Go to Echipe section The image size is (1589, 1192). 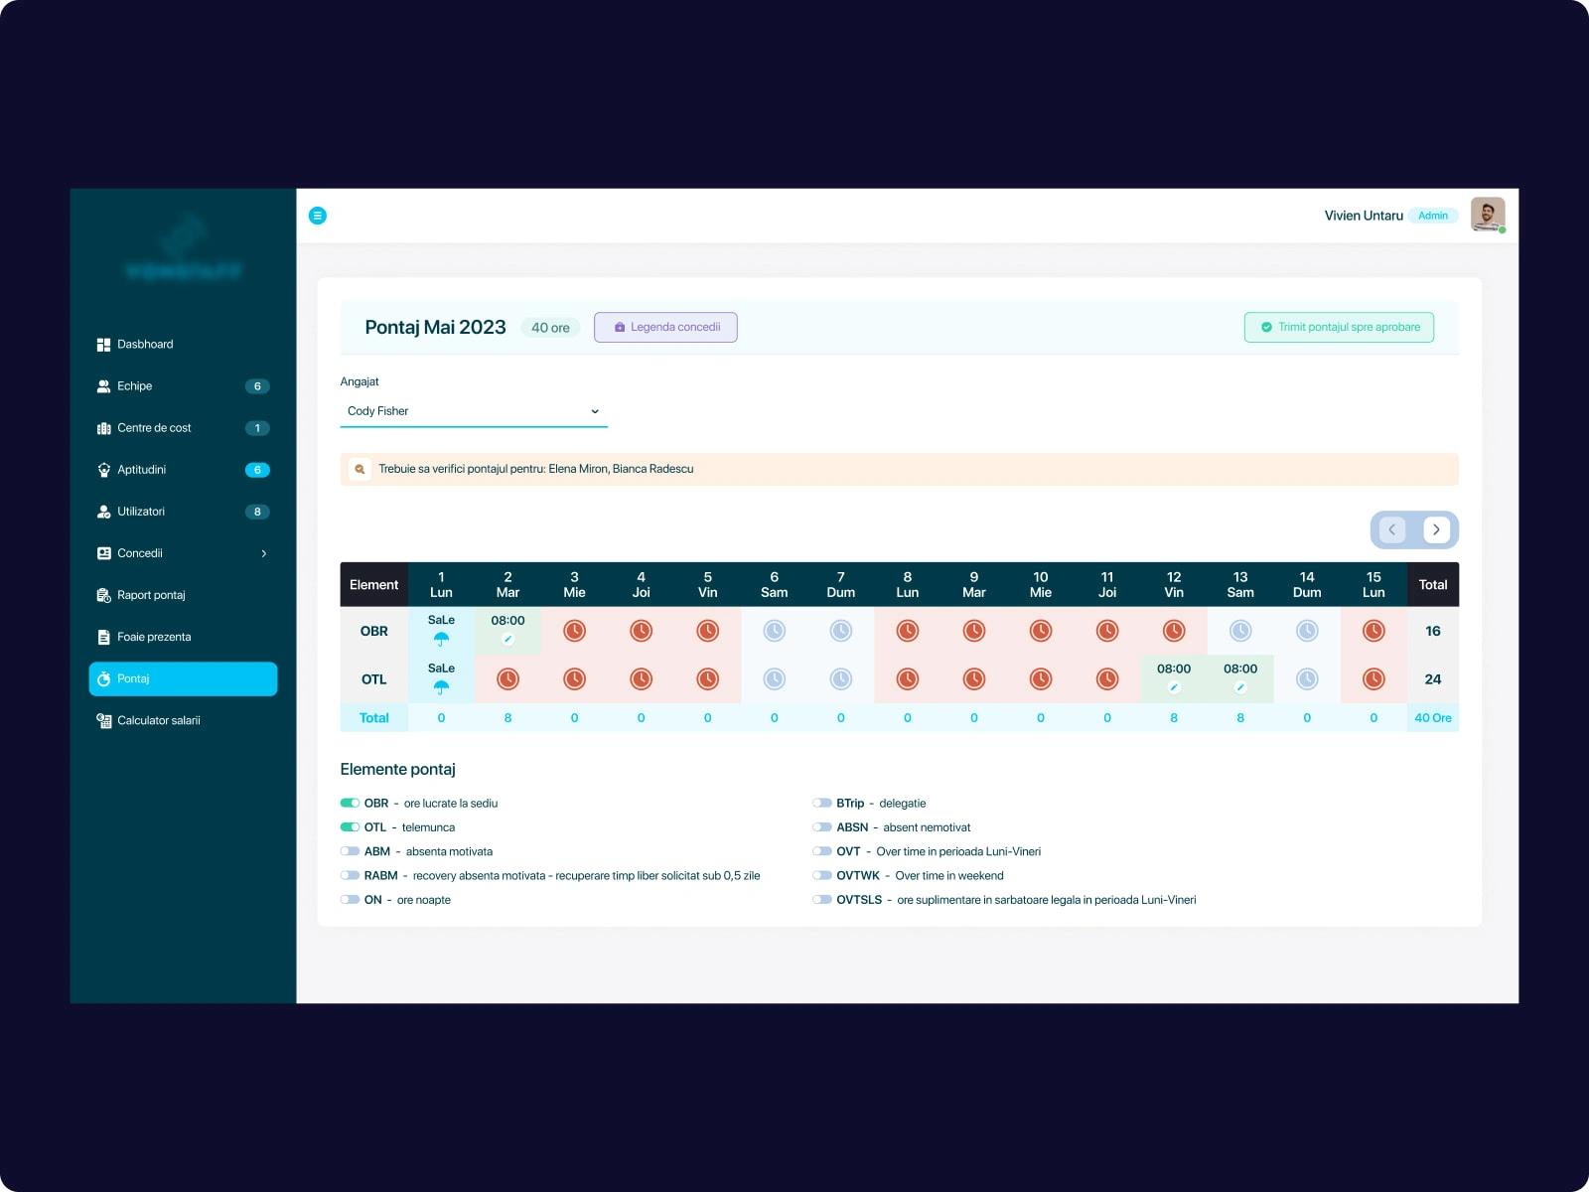(183, 386)
